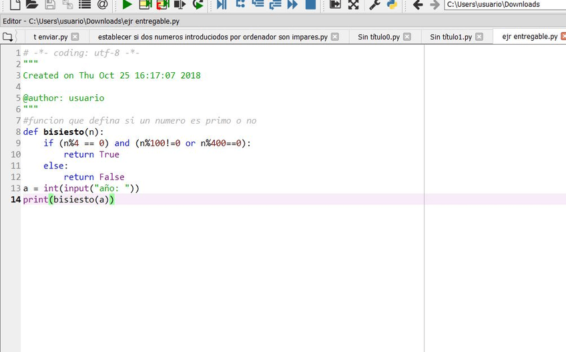The height and width of the screenshot is (352, 566).
Task: Click on code line 9 with the if statement
Action: pyautogui.click(x=147, y=143)
